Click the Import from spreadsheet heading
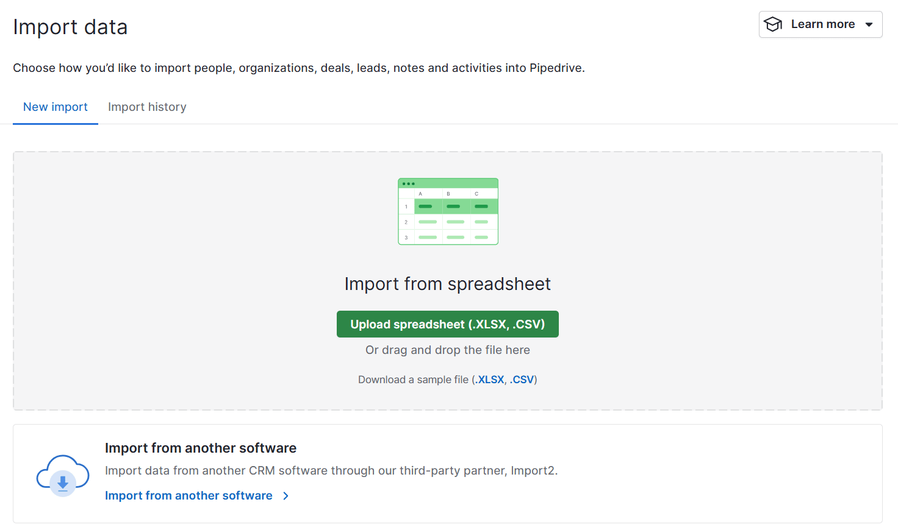The width and height of the screenshot is (898, 530). tap(448, 284)
